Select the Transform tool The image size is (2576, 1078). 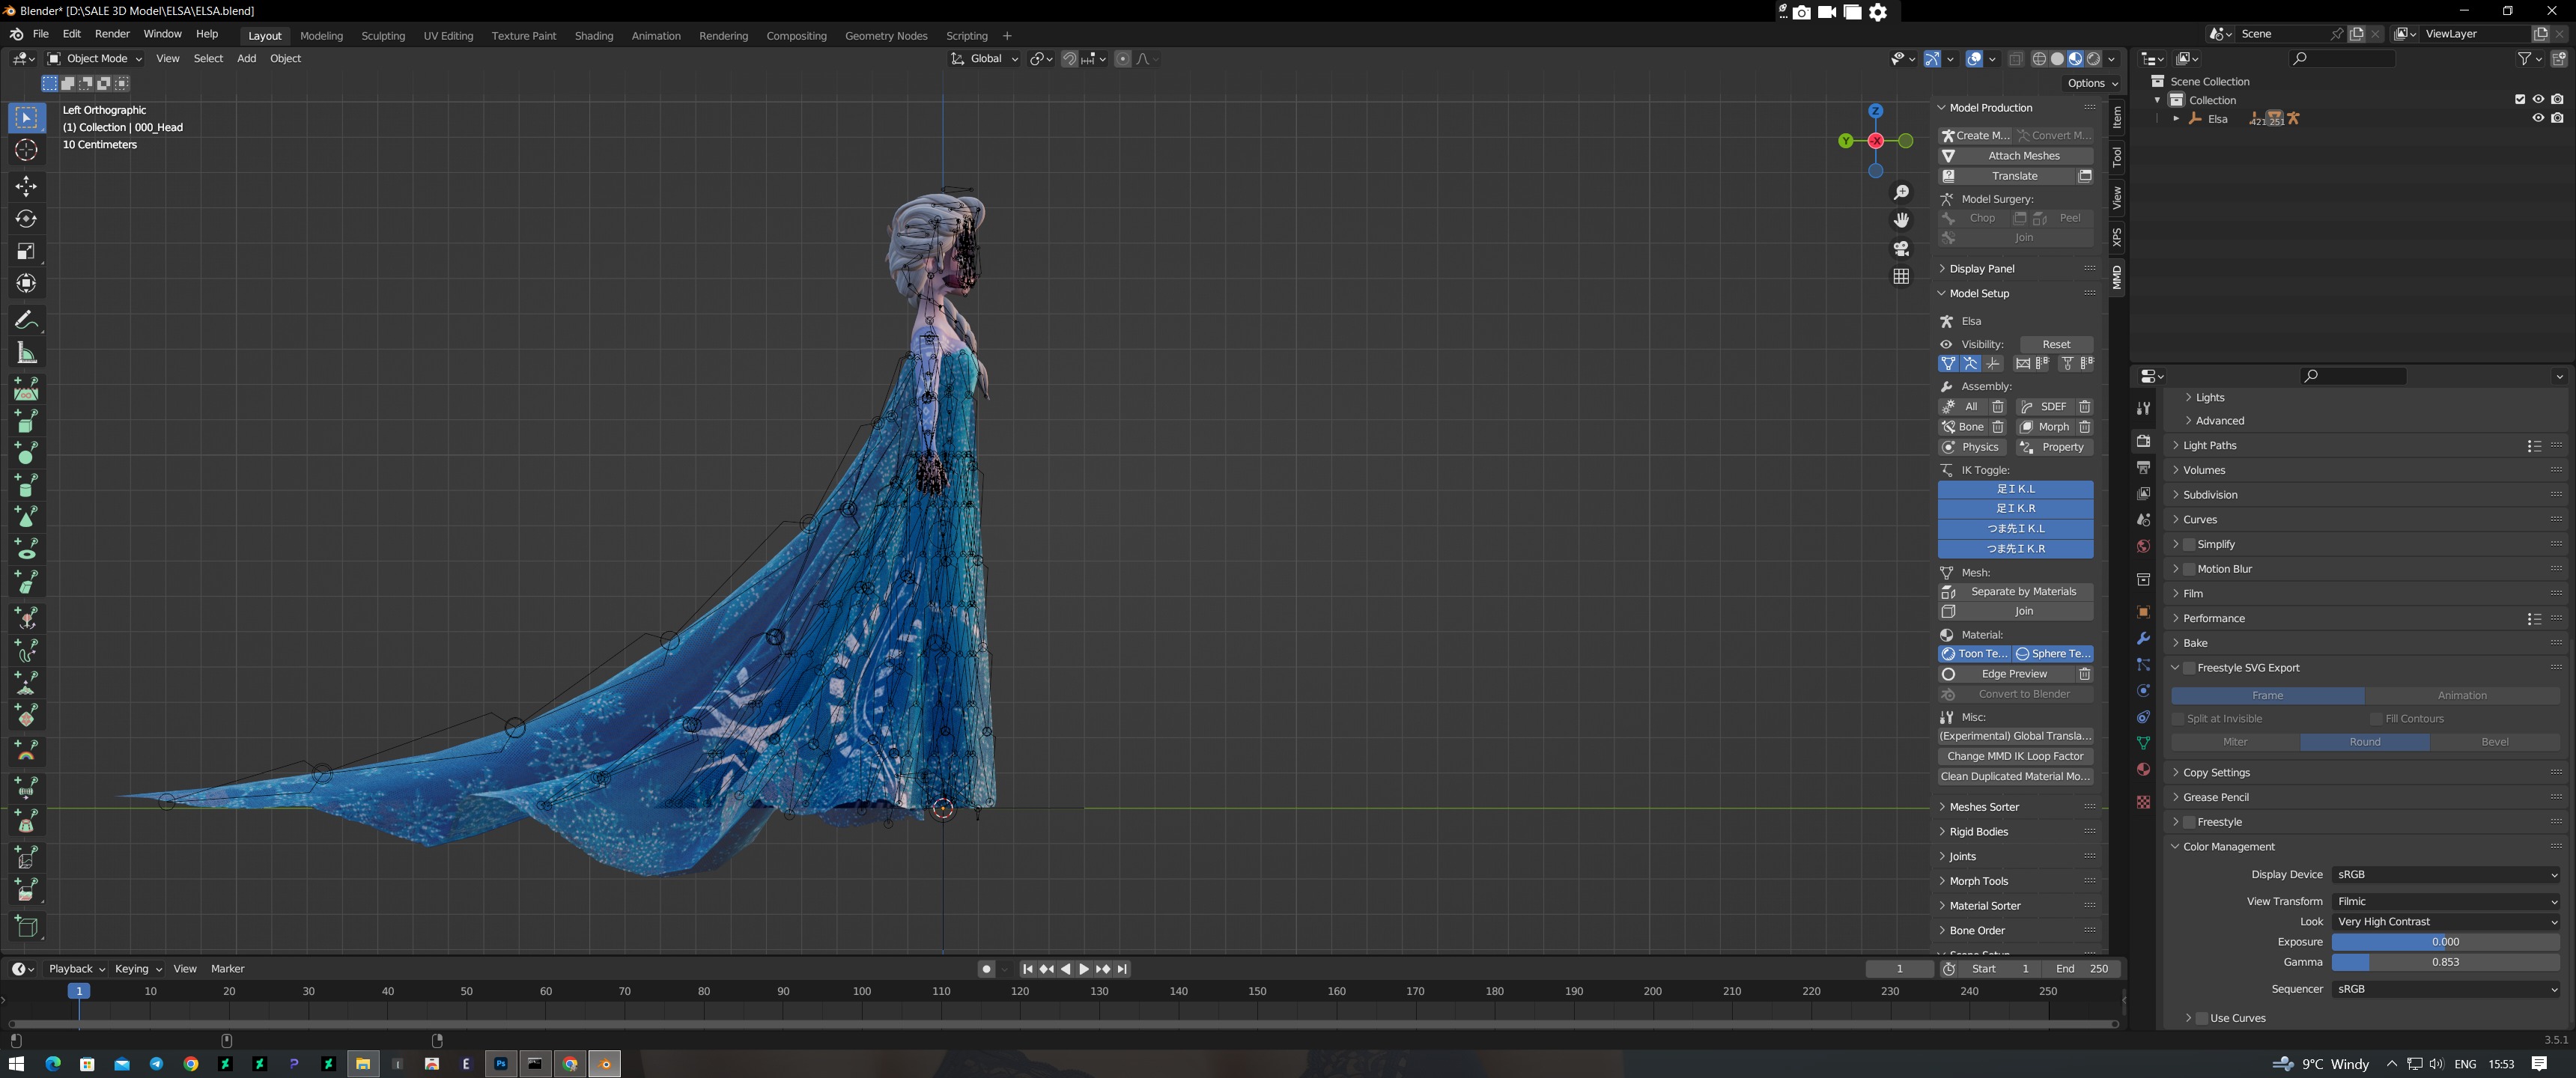click(26, 284)
